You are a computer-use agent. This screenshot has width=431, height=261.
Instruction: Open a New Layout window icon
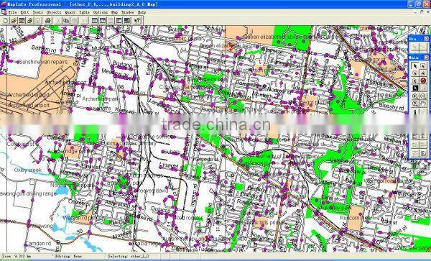coord(119,20)
